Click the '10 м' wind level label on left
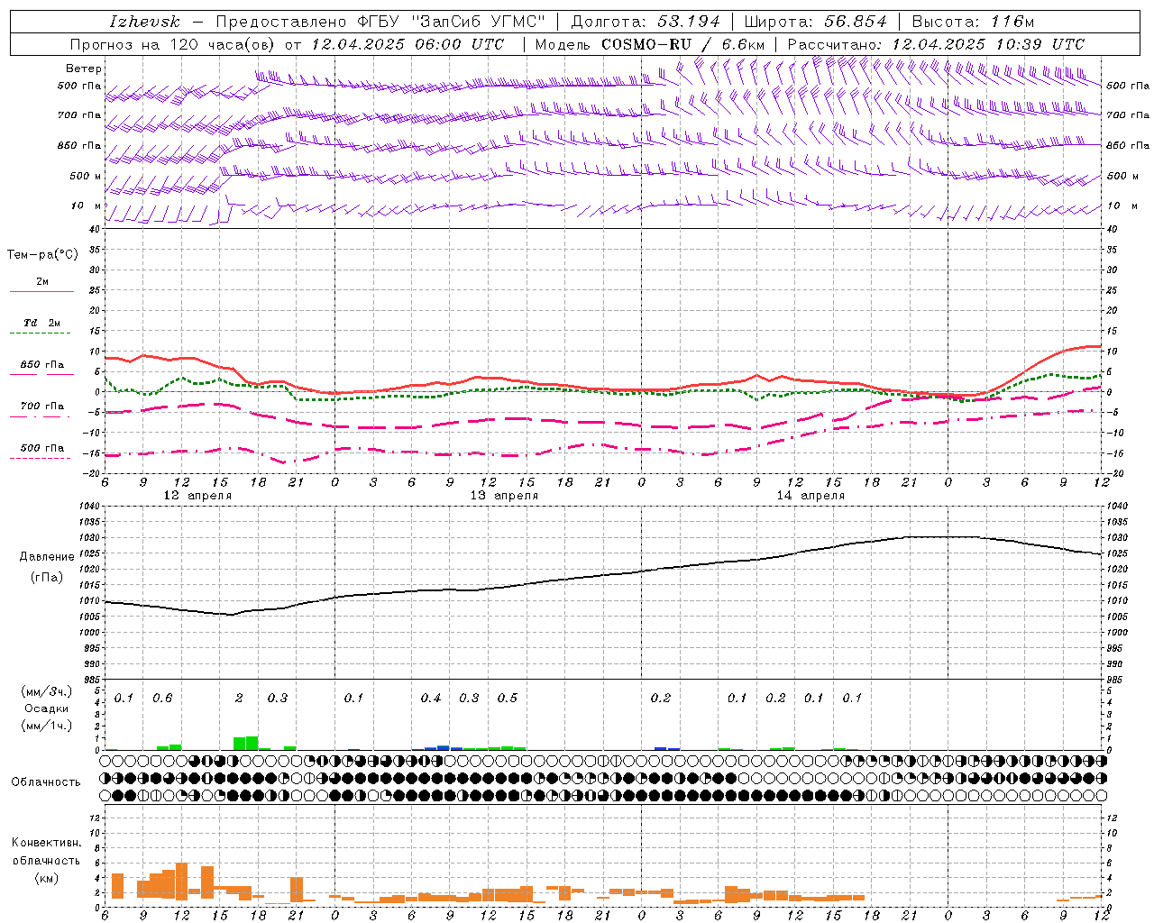1154x923 pixels. click(x=87, y=206)
